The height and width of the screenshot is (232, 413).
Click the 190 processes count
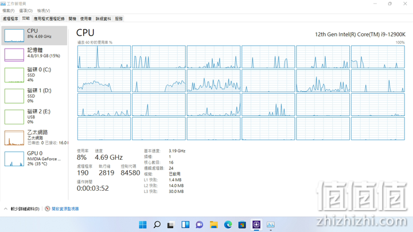(x=83, y=173)
